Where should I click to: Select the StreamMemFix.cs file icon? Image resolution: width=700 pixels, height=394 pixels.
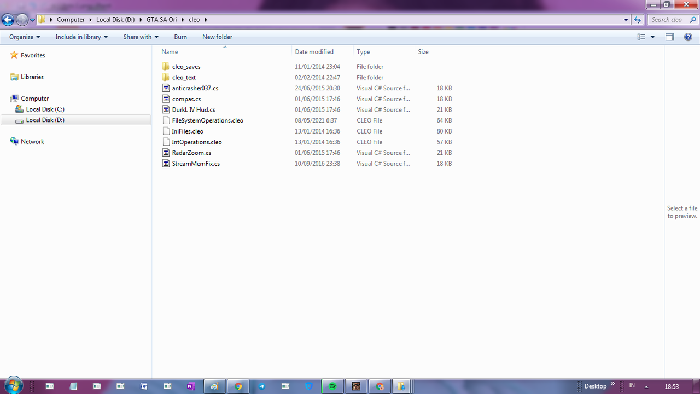point(166,164)
